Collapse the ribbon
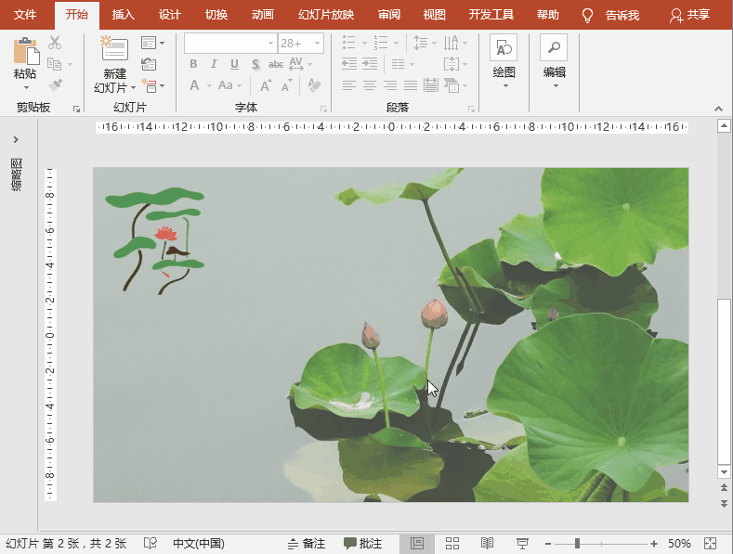733x554 pixels. (718, 109)
